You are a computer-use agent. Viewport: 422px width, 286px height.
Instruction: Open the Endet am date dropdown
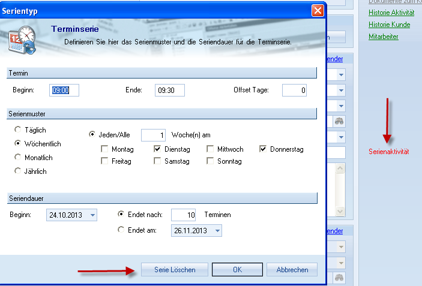click(217, 230)
